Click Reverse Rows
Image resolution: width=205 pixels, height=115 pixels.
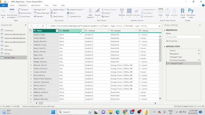(25, 13)
